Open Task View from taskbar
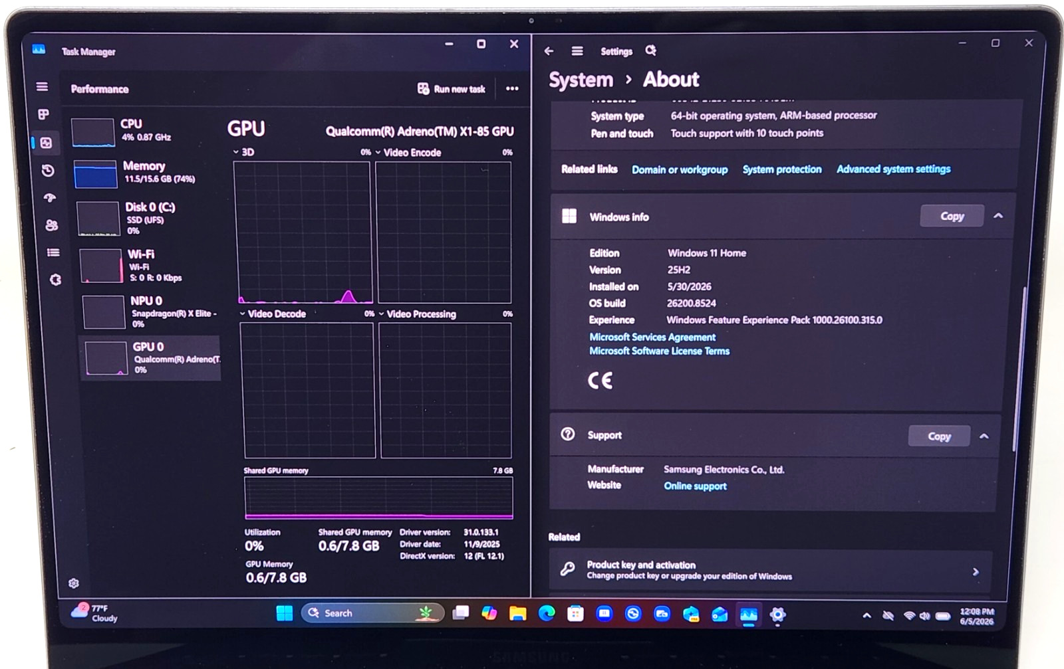The height and width of the screenshot is (669, 1064). [460, 613]
